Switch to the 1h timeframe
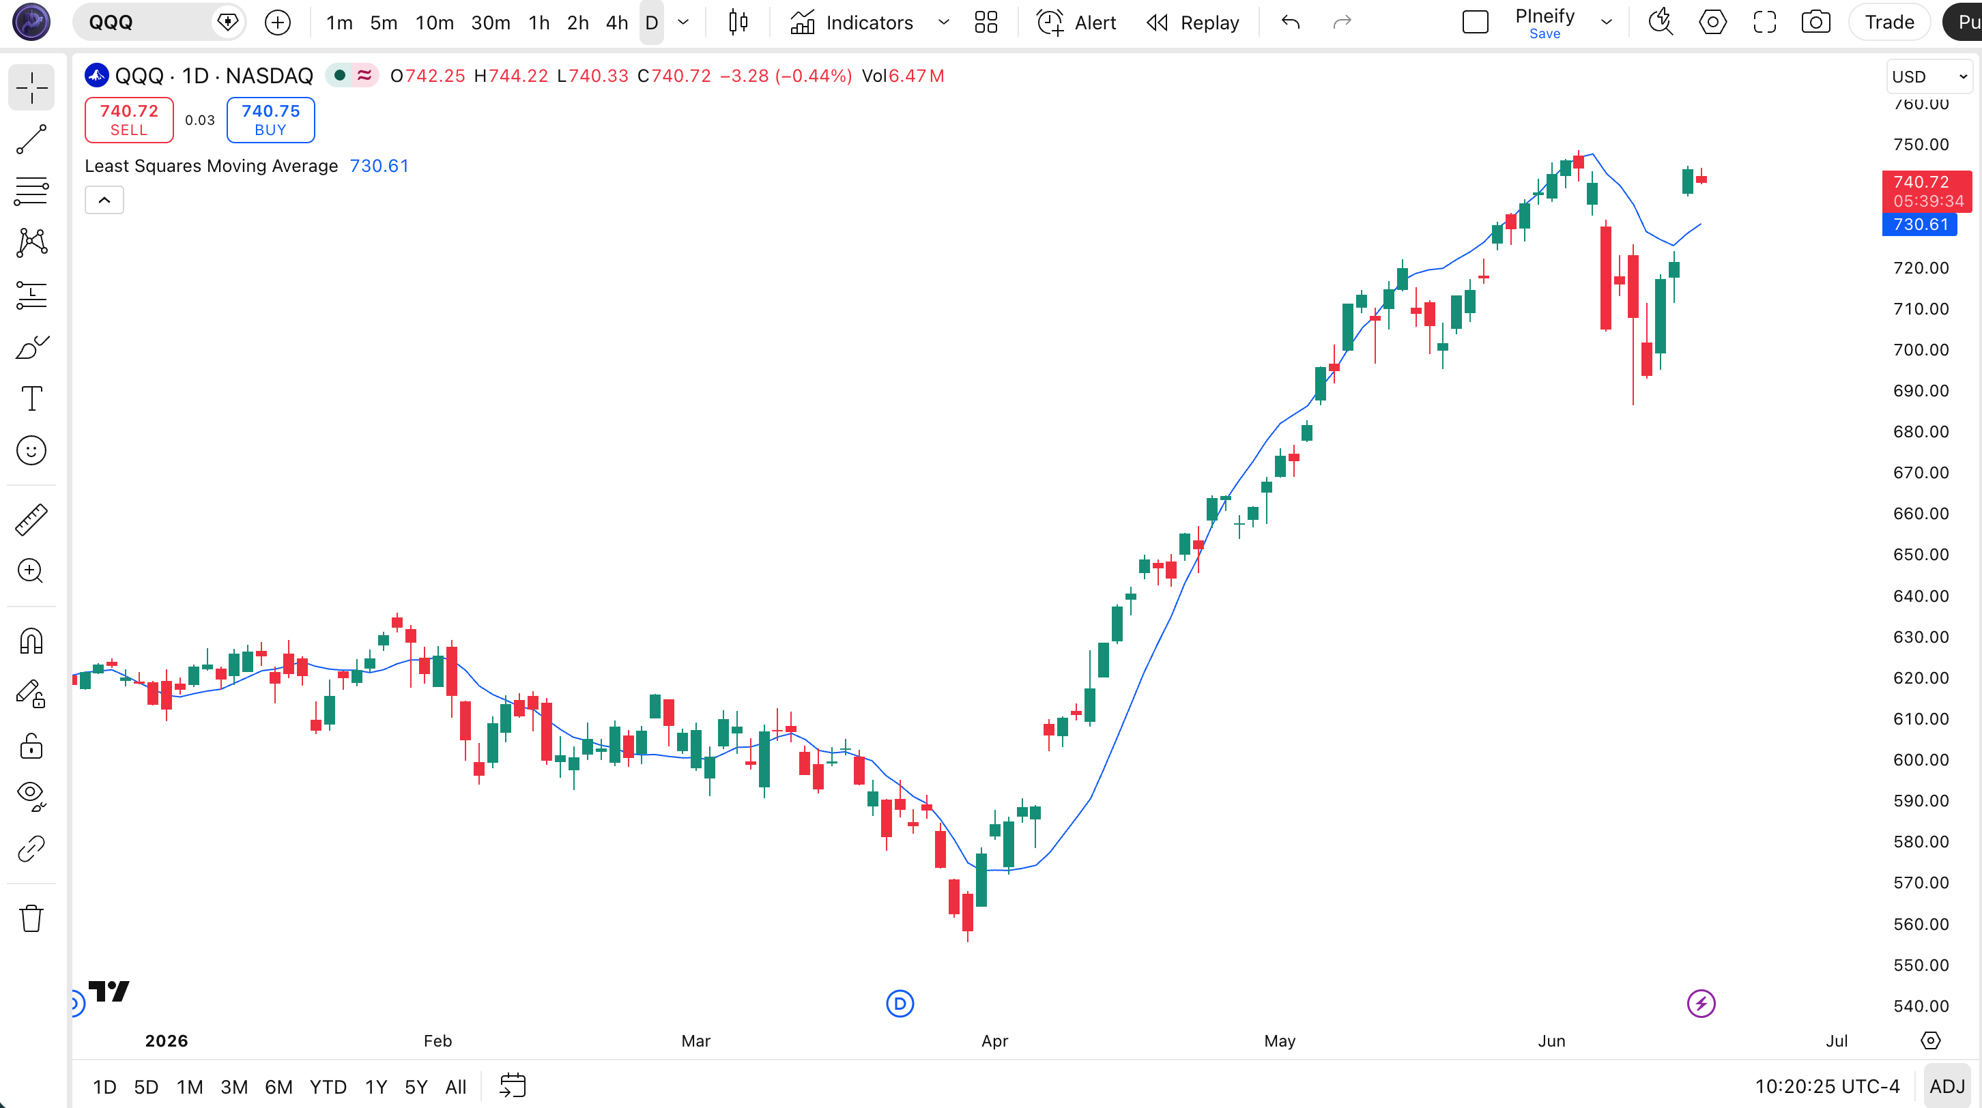Image resolution: width=1982 pixels, height=1108 pixels. pos(539,23)
